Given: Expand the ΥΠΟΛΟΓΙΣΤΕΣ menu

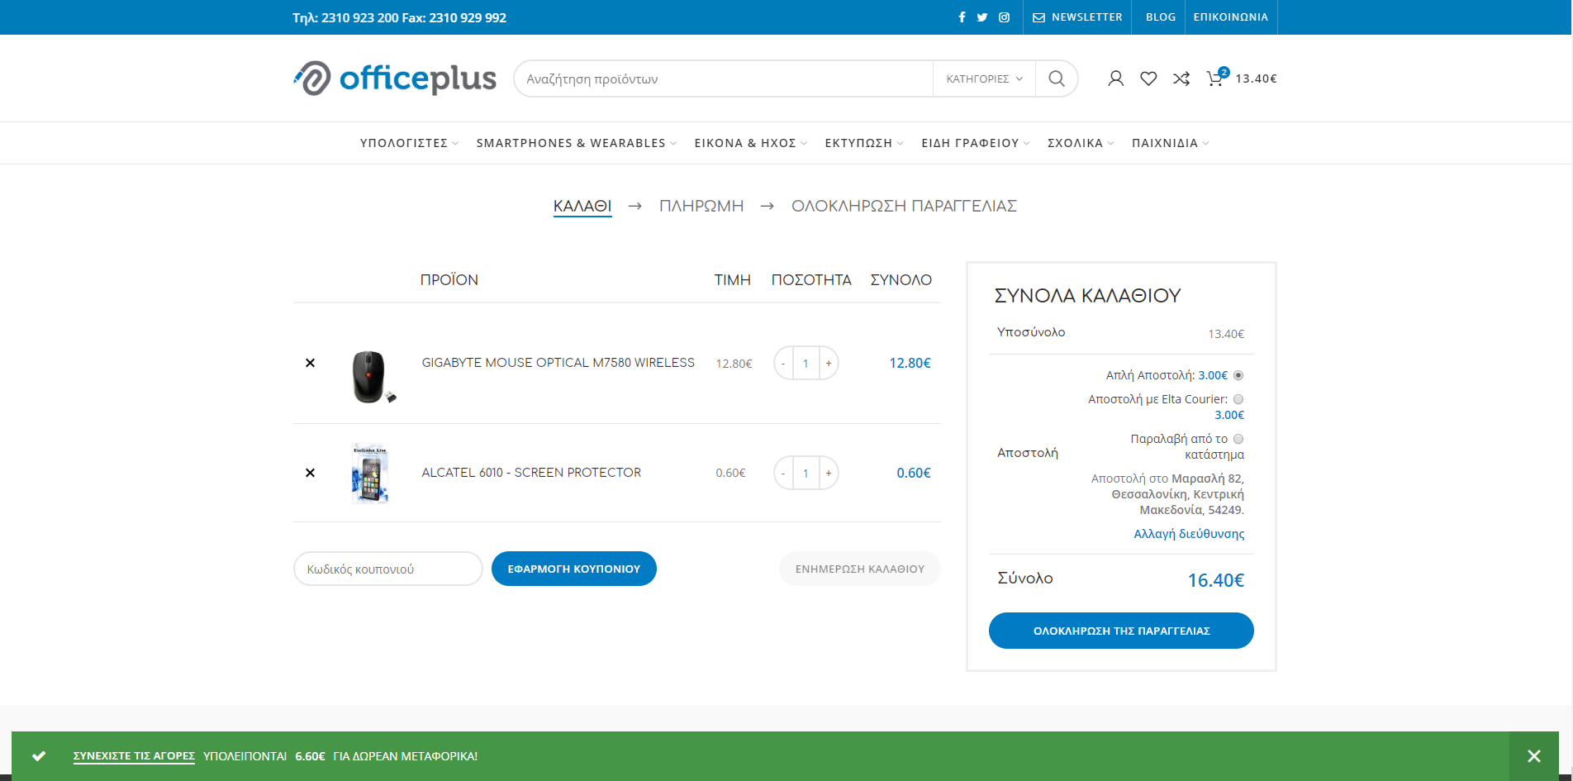Looking at the screenshot, I should (x=409, y=143).
